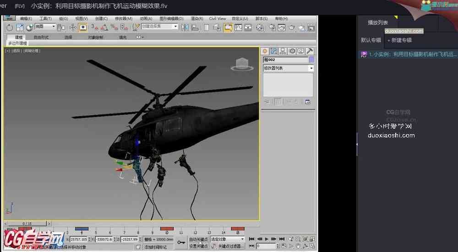
Task: Open the Civil View menu
Action: (x=217, y=19)
